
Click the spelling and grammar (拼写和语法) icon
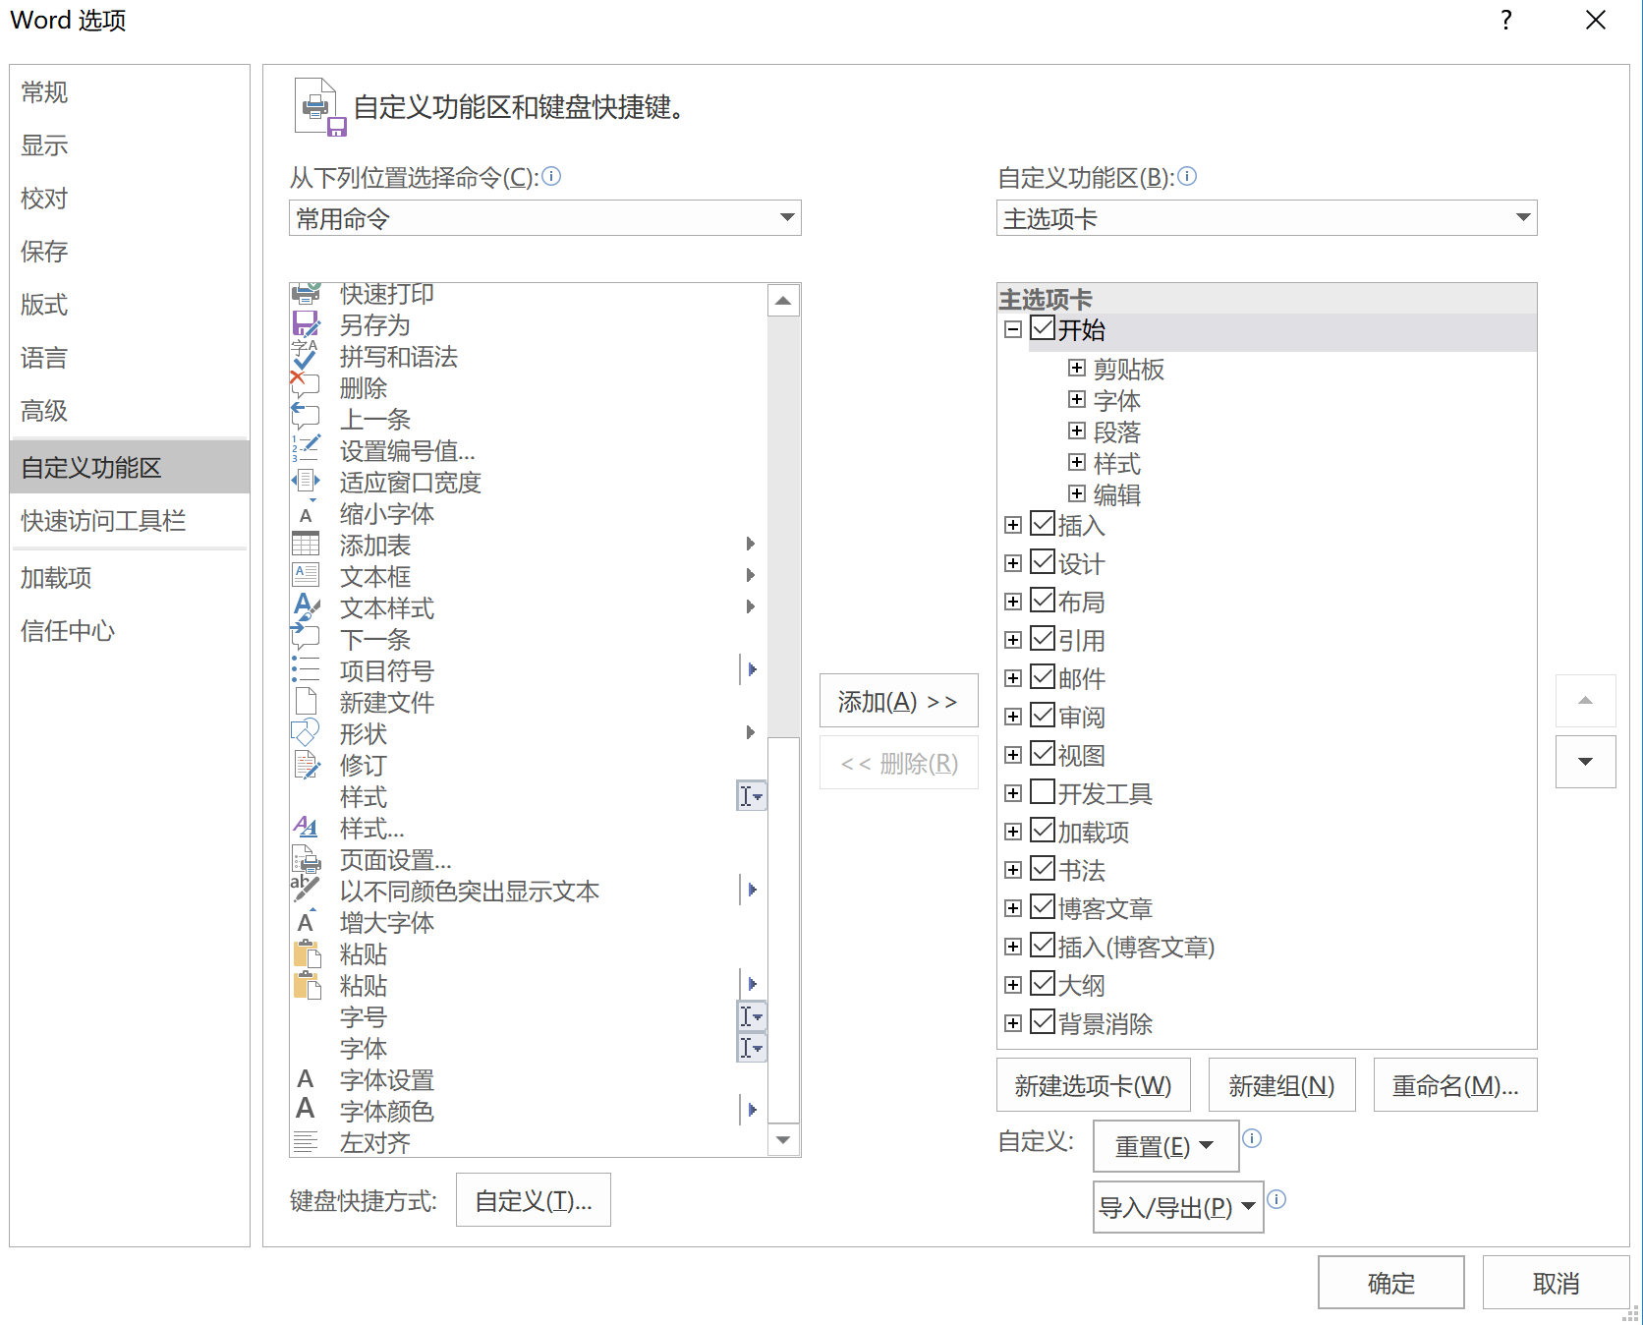click(306, 355)
